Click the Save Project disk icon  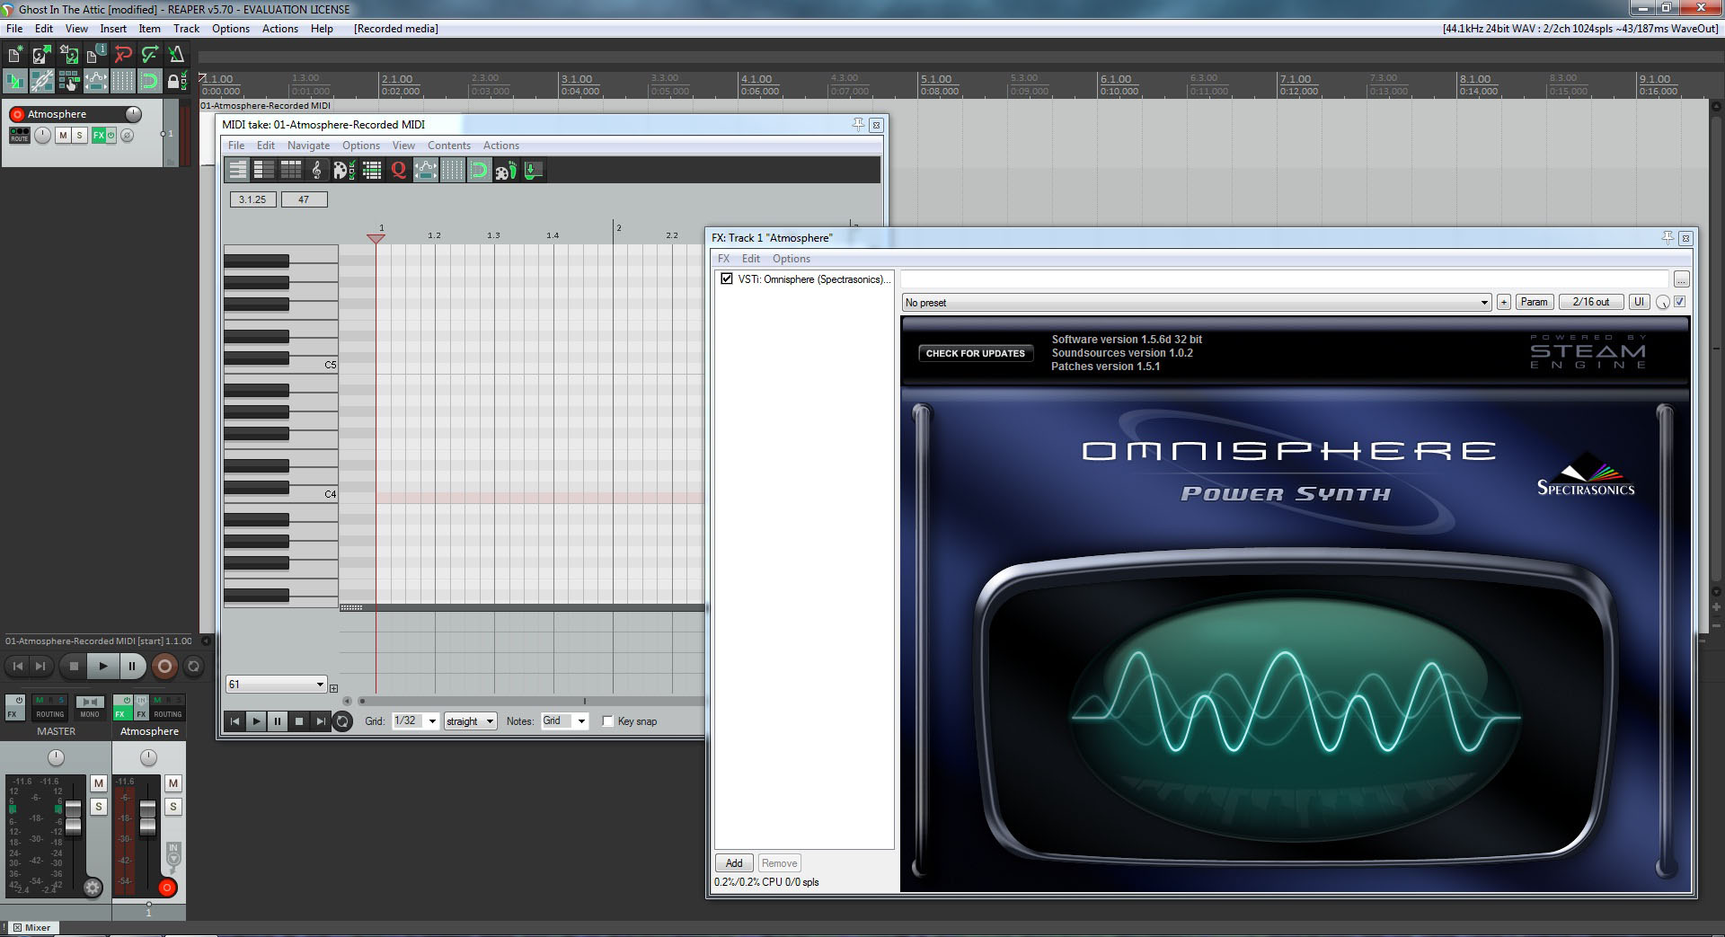click(x=68, y=55)
